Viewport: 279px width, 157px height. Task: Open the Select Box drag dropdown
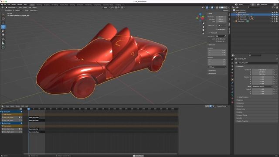(x=34, y=10)
